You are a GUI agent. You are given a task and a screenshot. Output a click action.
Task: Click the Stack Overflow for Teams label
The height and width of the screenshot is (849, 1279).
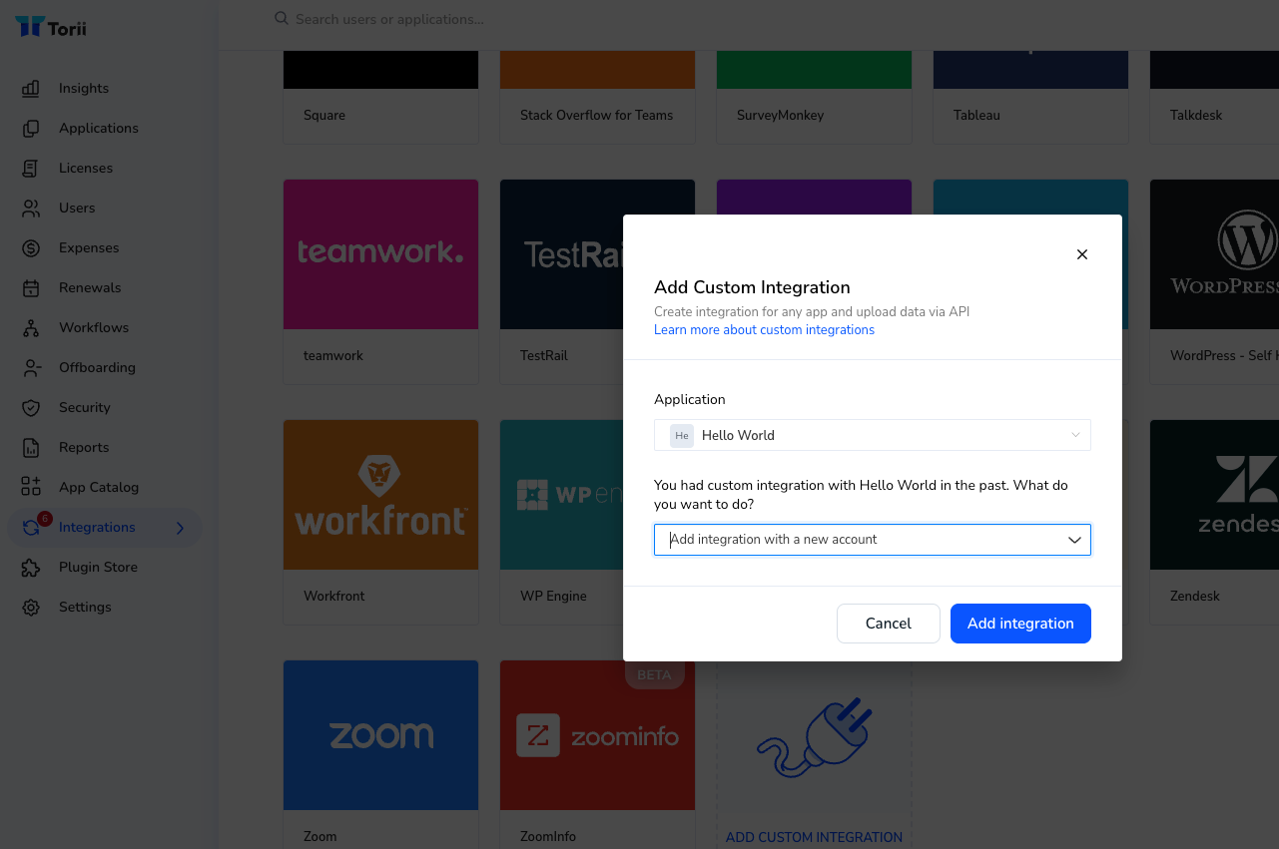596,115
